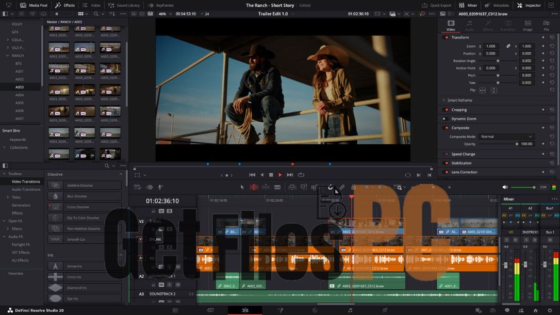
Task: Open project manager home icon
Action: 535,310
